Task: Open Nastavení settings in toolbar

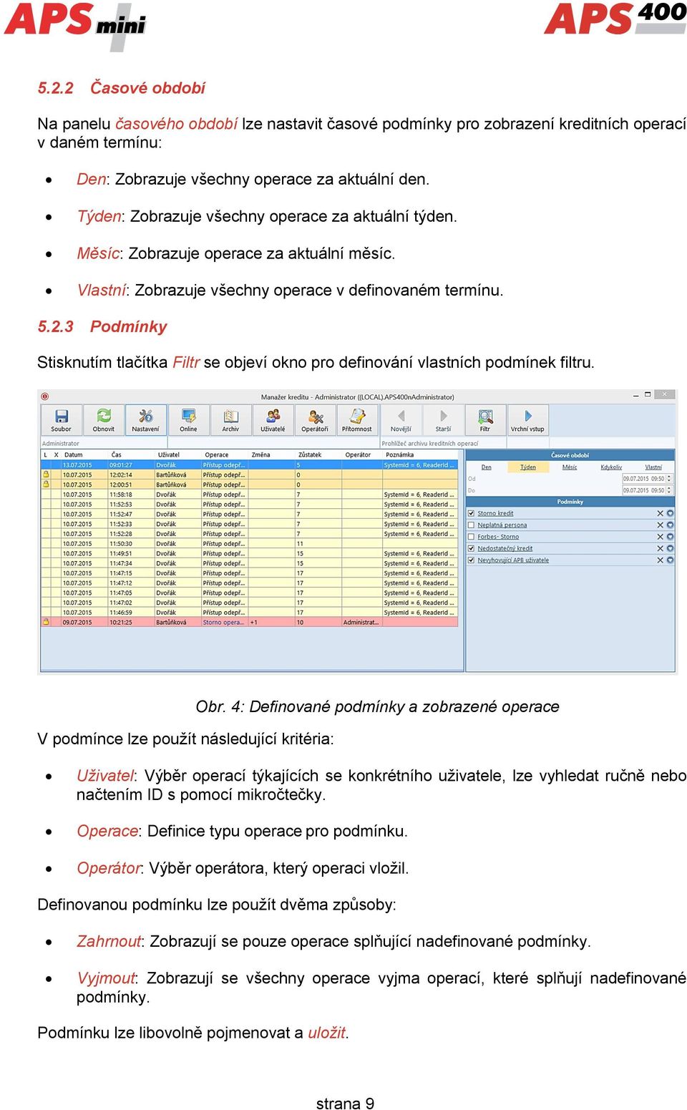Action: pos(146,420)
